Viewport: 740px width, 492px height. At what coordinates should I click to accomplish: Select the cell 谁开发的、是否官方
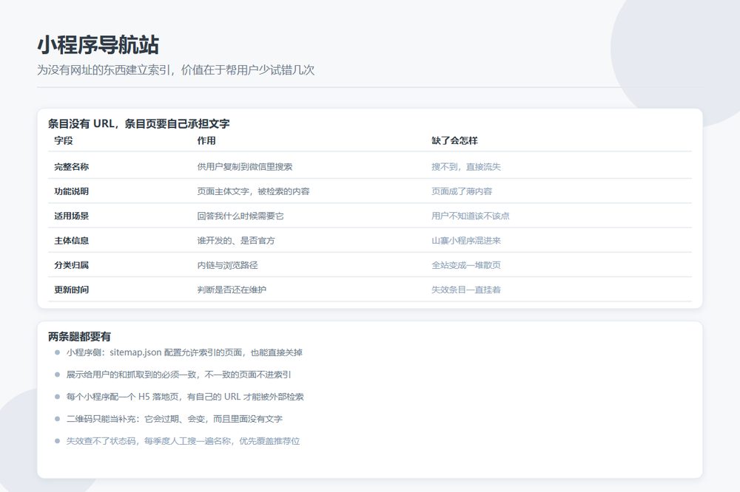pyautogui.click(x=236, y=240)
